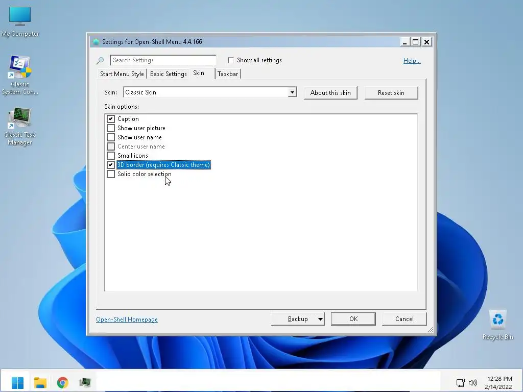Viewport: 523px width, 392px height.
Task: Open Classic Task Manager desktop shortcut
Action: [x=20, y=127]
